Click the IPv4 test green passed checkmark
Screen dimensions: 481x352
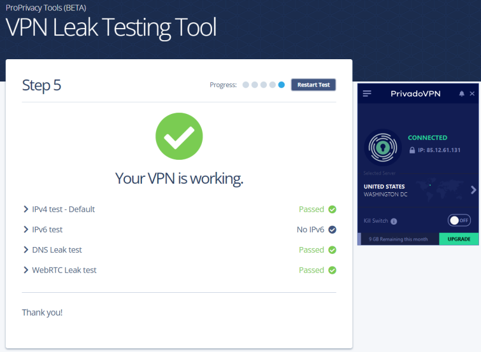click(332, 209)
